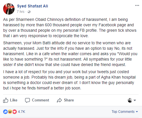
Task: Click the Haha laughing reaction icon
Action: 10,112
